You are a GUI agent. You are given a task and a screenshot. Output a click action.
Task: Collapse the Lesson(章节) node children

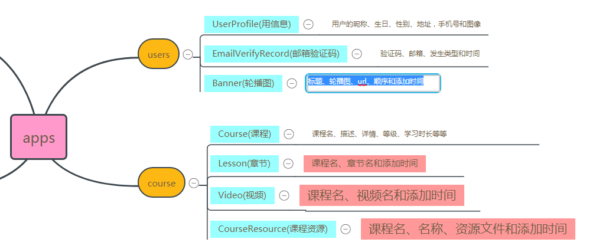click(288, 163)
